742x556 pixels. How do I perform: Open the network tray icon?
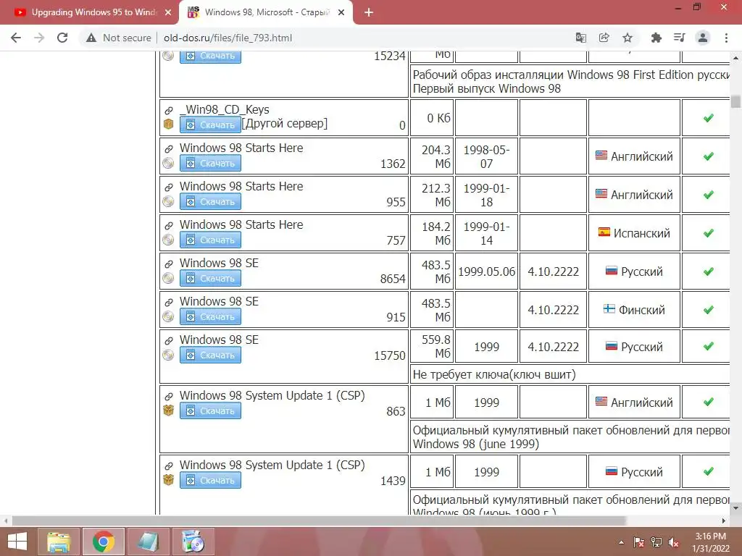tap(656, 542)
